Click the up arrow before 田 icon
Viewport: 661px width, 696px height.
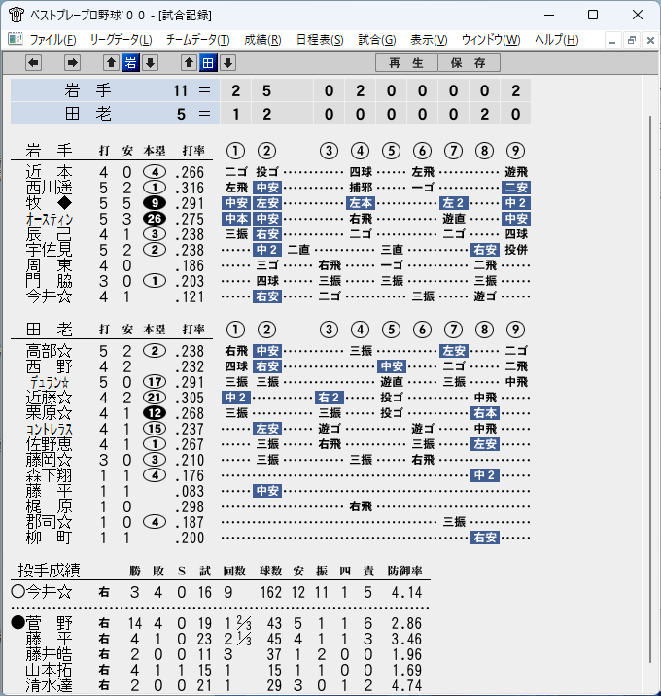point(189,62)
